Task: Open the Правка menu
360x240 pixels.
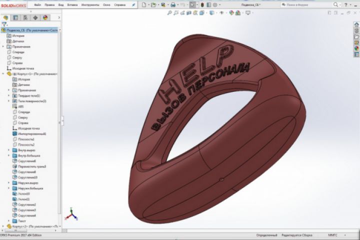Action: coord(49,4)
